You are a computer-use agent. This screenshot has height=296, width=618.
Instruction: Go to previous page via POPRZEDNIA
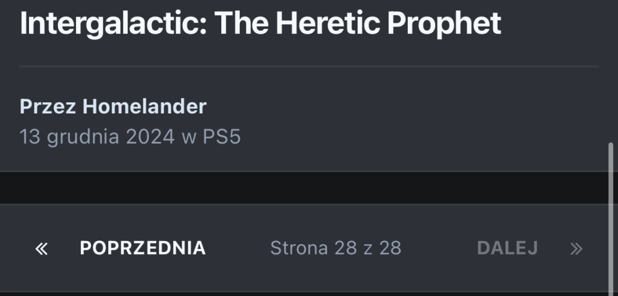coord(142,248)
